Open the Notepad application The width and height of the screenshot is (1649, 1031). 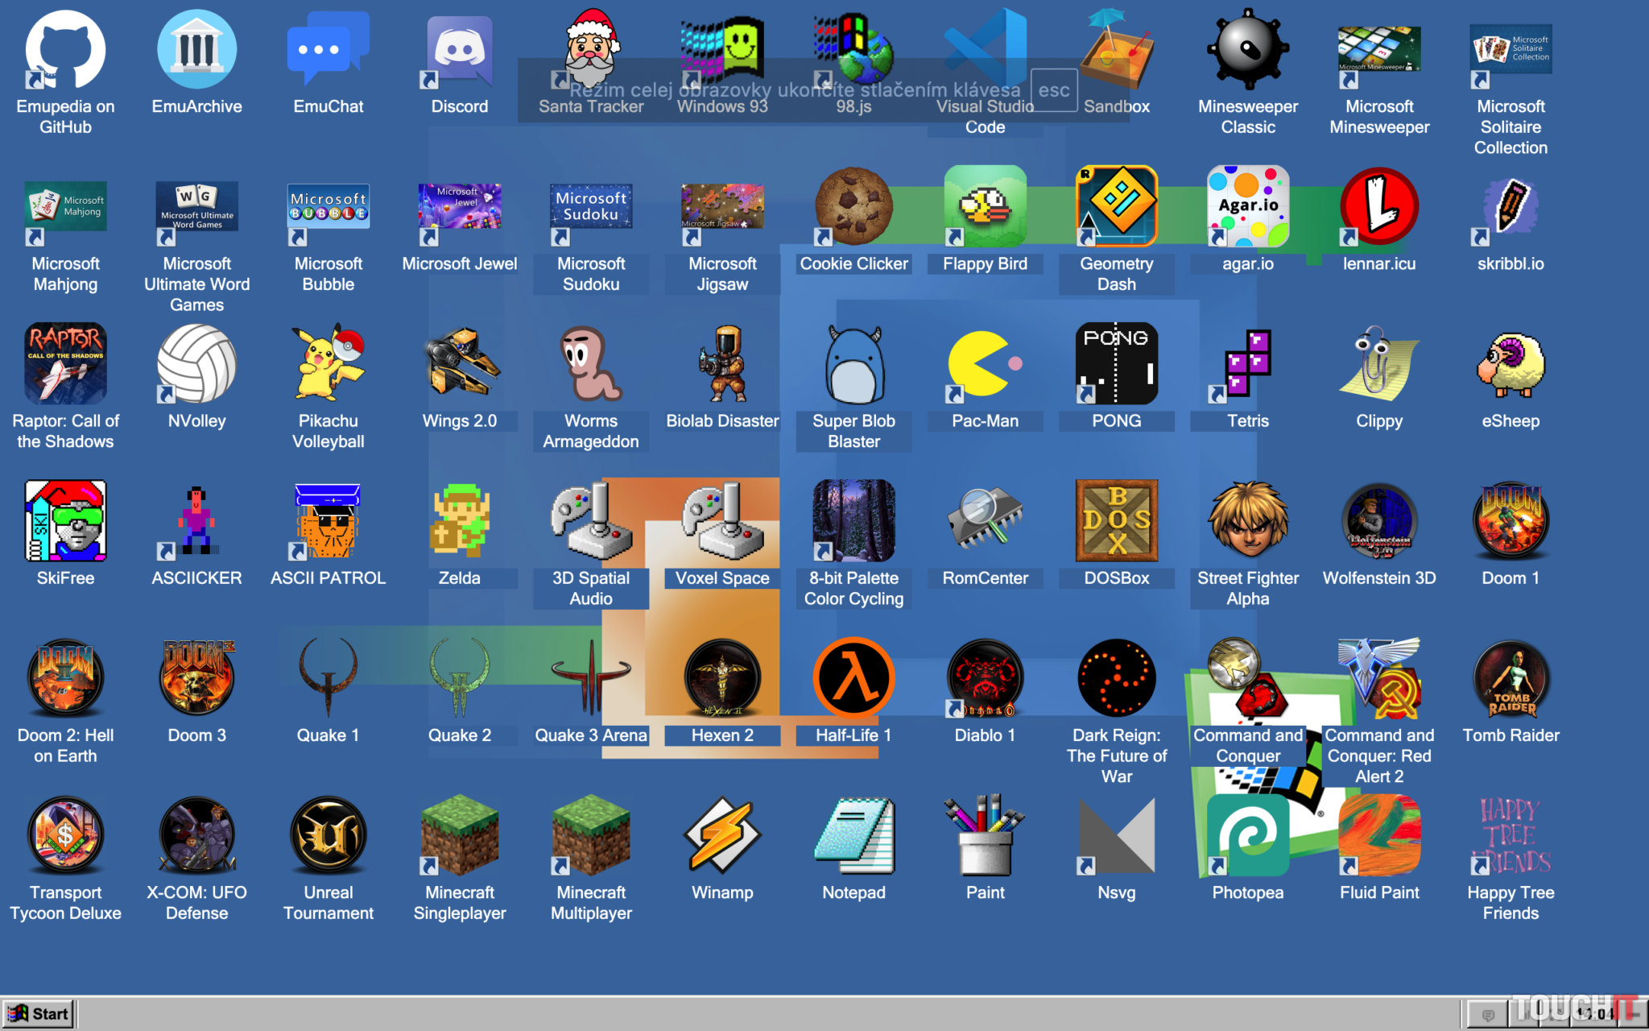coord(853,836)
